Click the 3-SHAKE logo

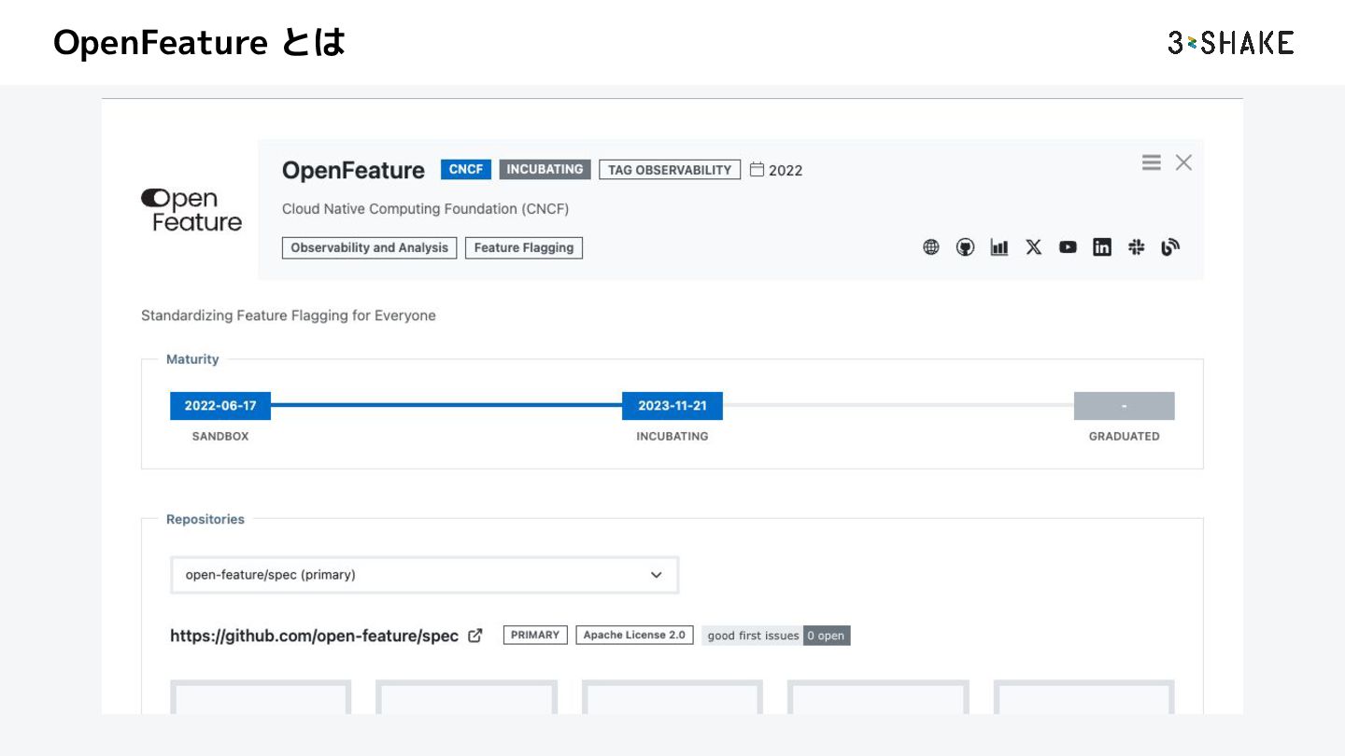tap(1231, 43)
